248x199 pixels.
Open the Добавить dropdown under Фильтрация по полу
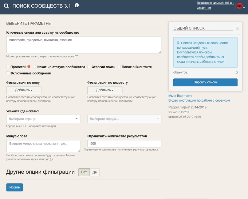[24, 90]
